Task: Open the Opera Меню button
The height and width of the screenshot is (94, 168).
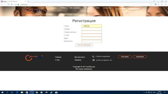Action: [4, 1]
